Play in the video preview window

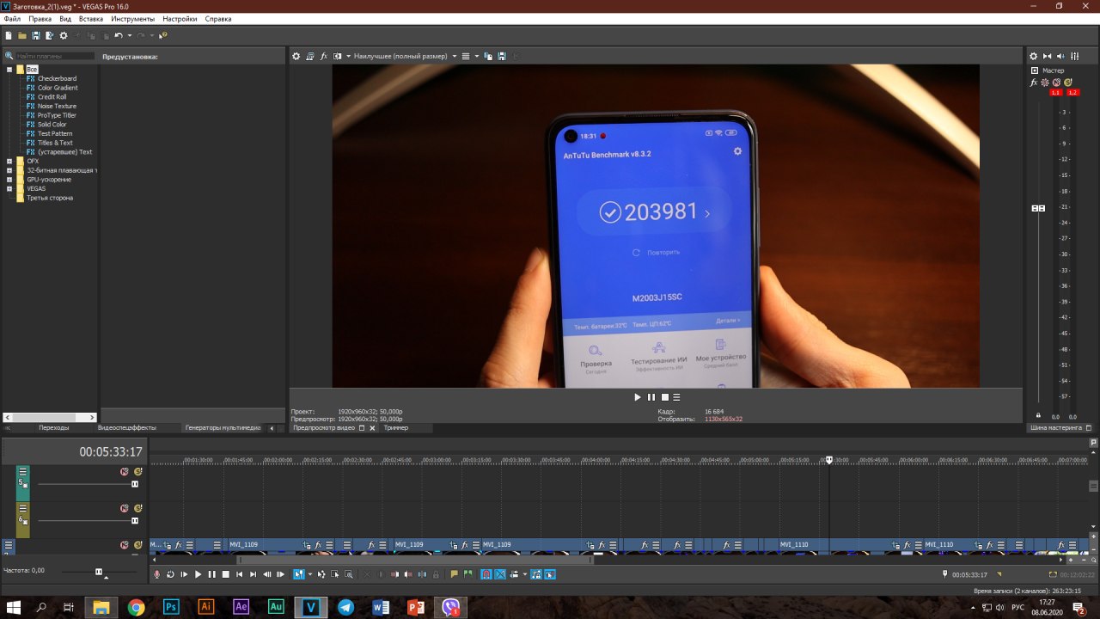pos(638,397)
